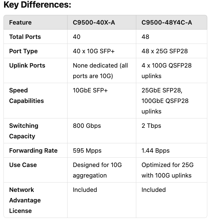Click the Switching Capacity row label
Viewport: 214px width, 222px height.
pyautogui.click(x=24, y=131)
